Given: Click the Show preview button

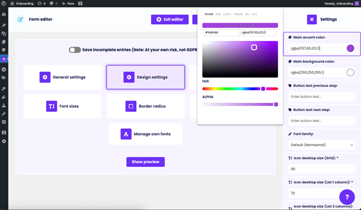Looking at the screenshot, I should tap(145, 162).
